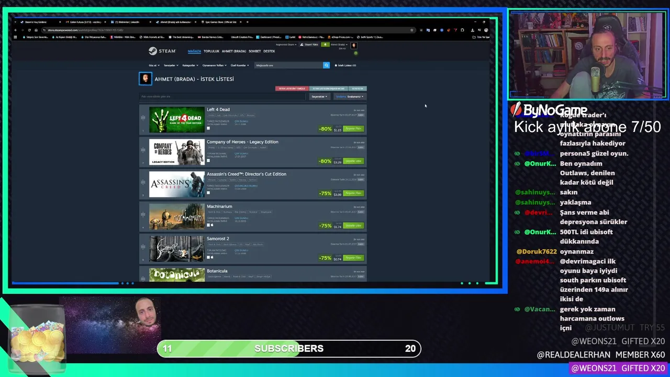Click the Steam logo in the header

coord(162,51)
